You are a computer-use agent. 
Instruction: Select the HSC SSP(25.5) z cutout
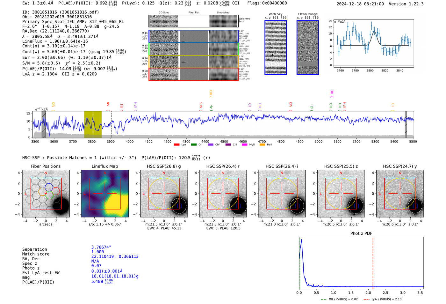[341, 194]
